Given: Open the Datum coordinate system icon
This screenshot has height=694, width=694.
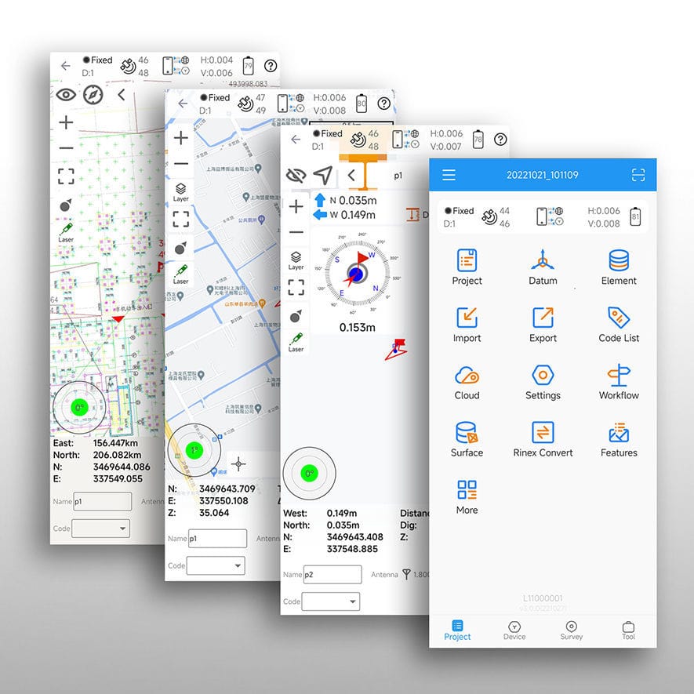Looking at the screenshot, I should click(543, 261).
